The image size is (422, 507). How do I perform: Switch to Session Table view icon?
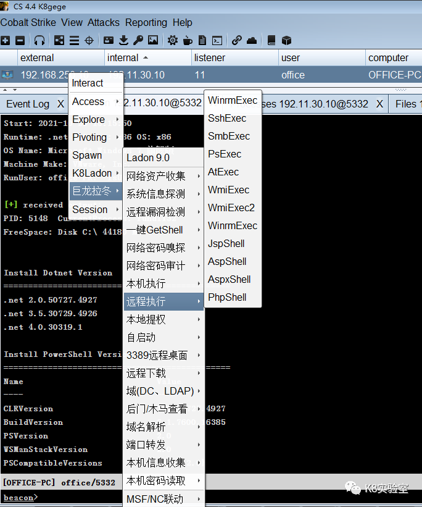74,40
